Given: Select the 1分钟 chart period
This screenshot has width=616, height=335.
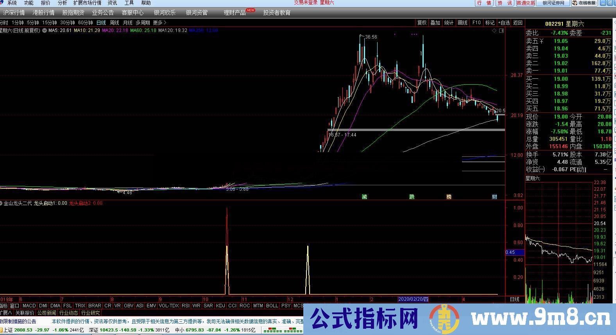Looking at the screenshot, I should click(18, 23).
